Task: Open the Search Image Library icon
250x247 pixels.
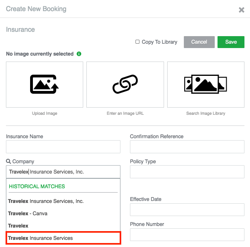Action: [205, 84]
